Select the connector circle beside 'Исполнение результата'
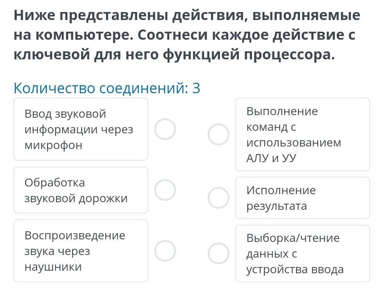 point(219,198)
